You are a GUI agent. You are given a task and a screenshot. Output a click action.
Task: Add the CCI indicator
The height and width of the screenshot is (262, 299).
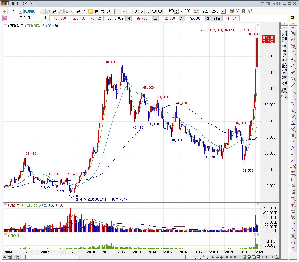coord(284,46)
